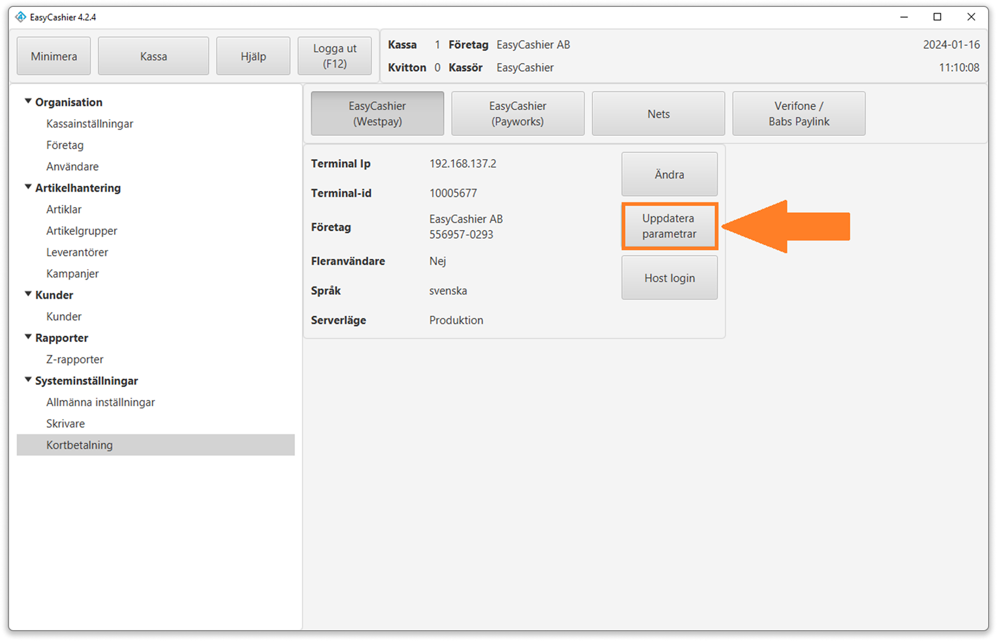Open Leverantörer list
Viewport: 997px width, 641px height.
[x=77, y=252]
